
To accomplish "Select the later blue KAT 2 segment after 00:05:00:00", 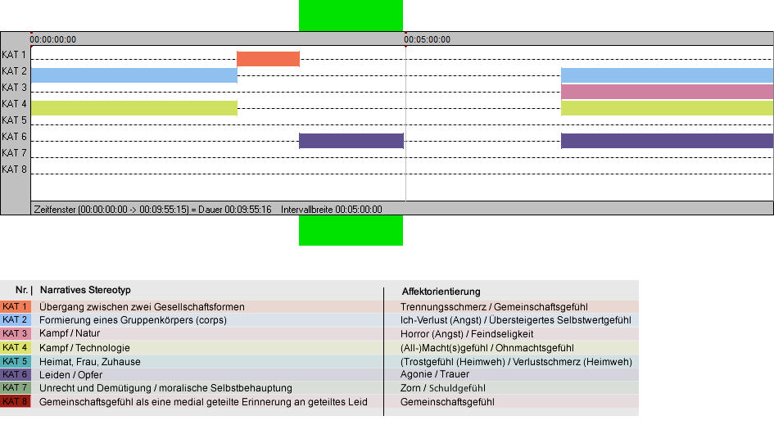I will [x=667, y=75].
